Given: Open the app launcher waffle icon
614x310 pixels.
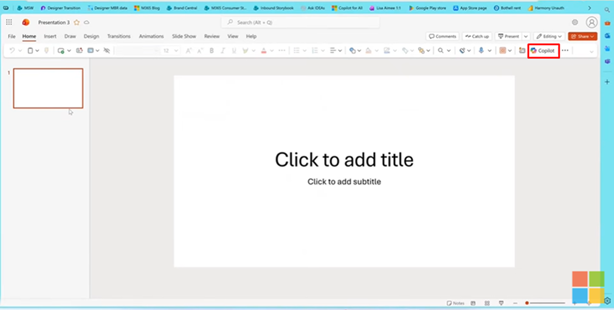Looking at the screenshot, I should (9, 22).
